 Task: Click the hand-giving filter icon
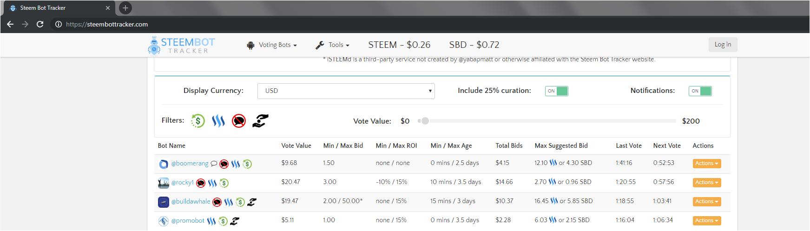[x=260, y=121]
